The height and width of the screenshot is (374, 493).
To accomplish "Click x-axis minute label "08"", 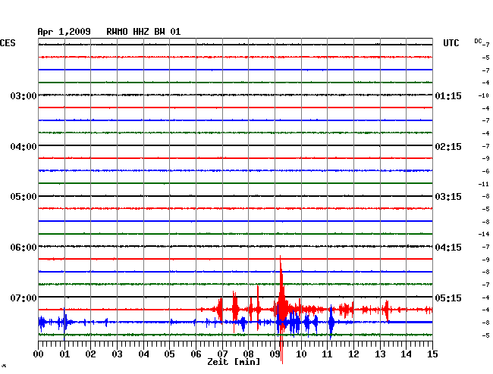I will click(248, 354).
